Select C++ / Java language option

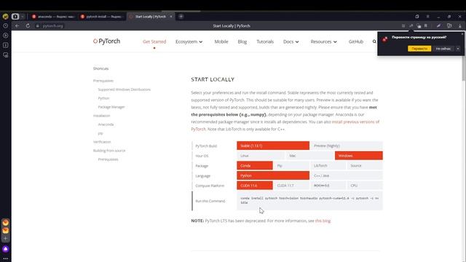[x=347, y=175]
